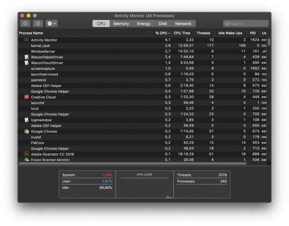Click the Creative Cloud process icon
The width and height of the screenshot is (289, 226).
[26, 97]
